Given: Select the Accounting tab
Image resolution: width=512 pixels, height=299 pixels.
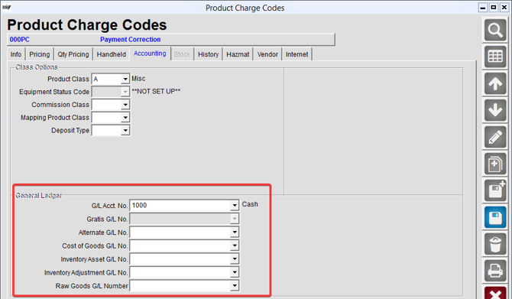Looking at the screenshot, I should (x=150, y=54).
